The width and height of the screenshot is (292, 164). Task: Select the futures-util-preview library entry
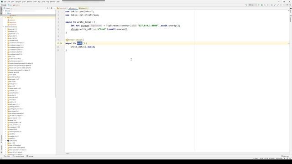19,70
